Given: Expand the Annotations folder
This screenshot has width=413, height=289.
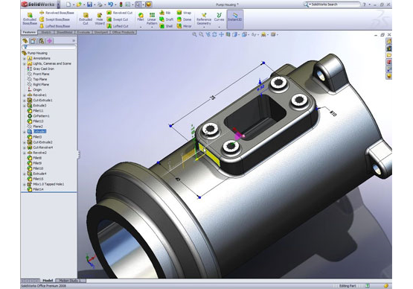Looking at the screenshot, I should (x=25, y=59).
